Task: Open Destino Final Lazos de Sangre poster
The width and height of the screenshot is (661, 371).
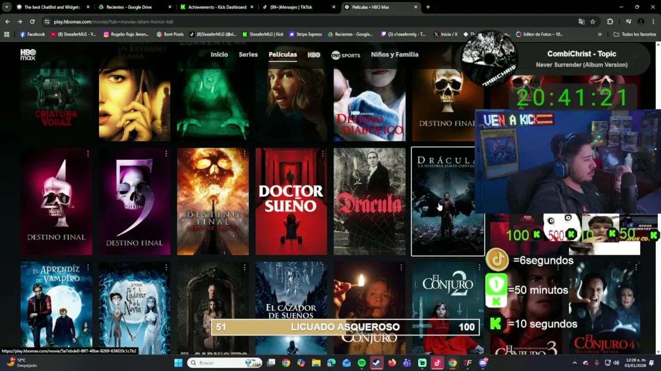Action: pyautogui.click(x=213, y=201)
